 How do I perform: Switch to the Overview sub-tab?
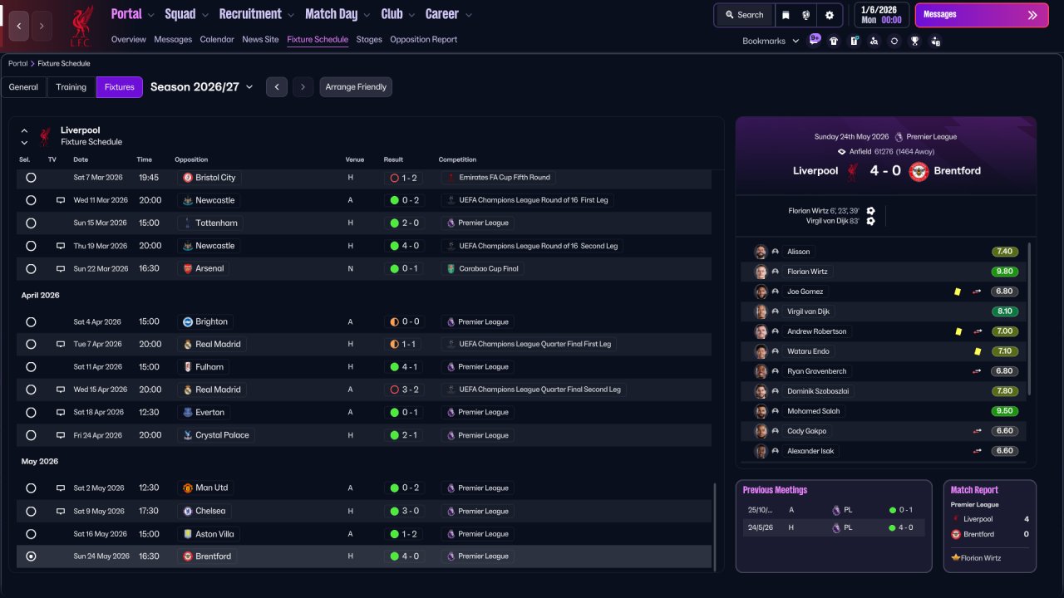128,39
